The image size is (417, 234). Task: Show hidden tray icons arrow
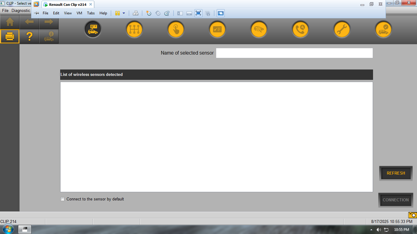click(371, 230)
